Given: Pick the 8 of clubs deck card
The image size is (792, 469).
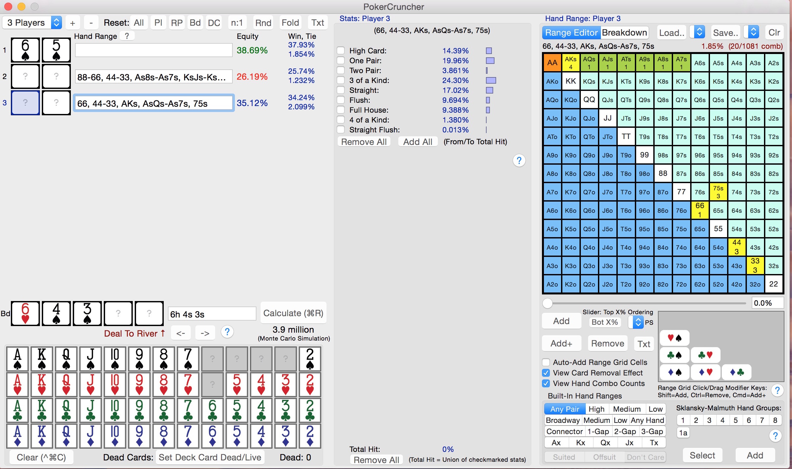Looking at the screenshot, I should point(164,410).
